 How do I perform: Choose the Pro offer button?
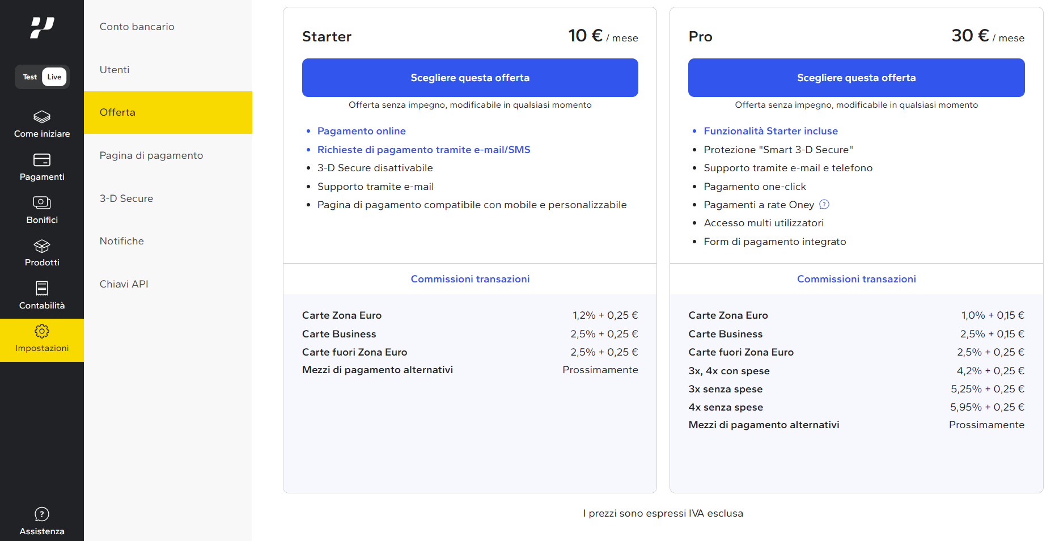coord(856,78)
